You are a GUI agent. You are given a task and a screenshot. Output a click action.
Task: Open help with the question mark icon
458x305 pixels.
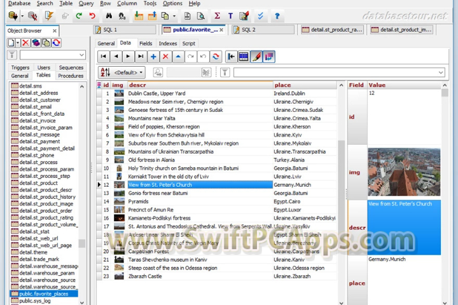(277, 16)
